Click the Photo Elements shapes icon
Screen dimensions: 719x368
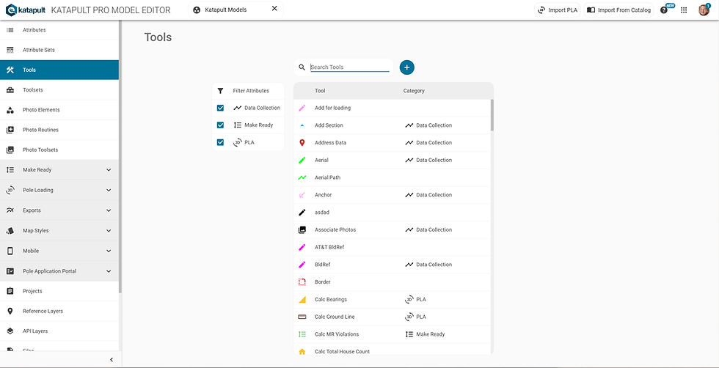coord(10,110)
